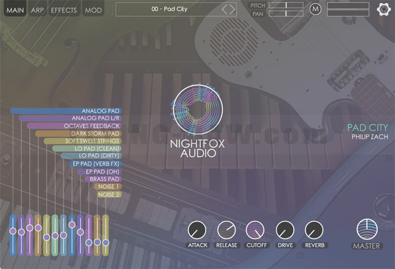Click the NOISE 1 layer label
Viewport: 395px width, 269px height.
click(108, 186)
